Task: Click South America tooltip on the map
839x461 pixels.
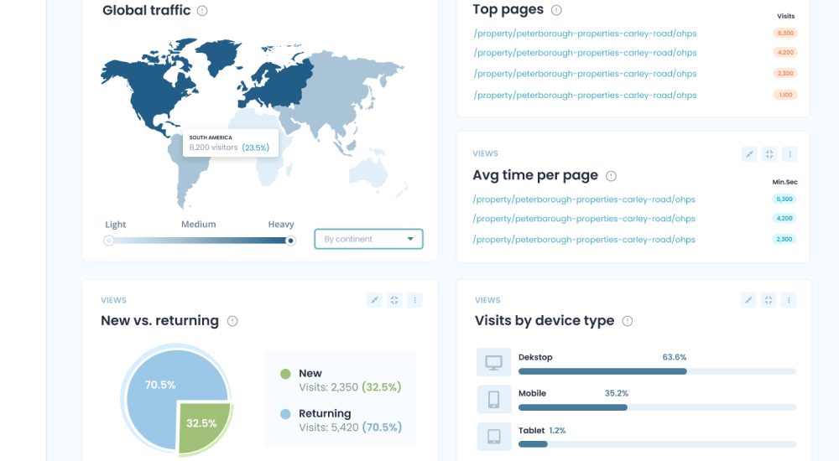Action: coord(231,142)
